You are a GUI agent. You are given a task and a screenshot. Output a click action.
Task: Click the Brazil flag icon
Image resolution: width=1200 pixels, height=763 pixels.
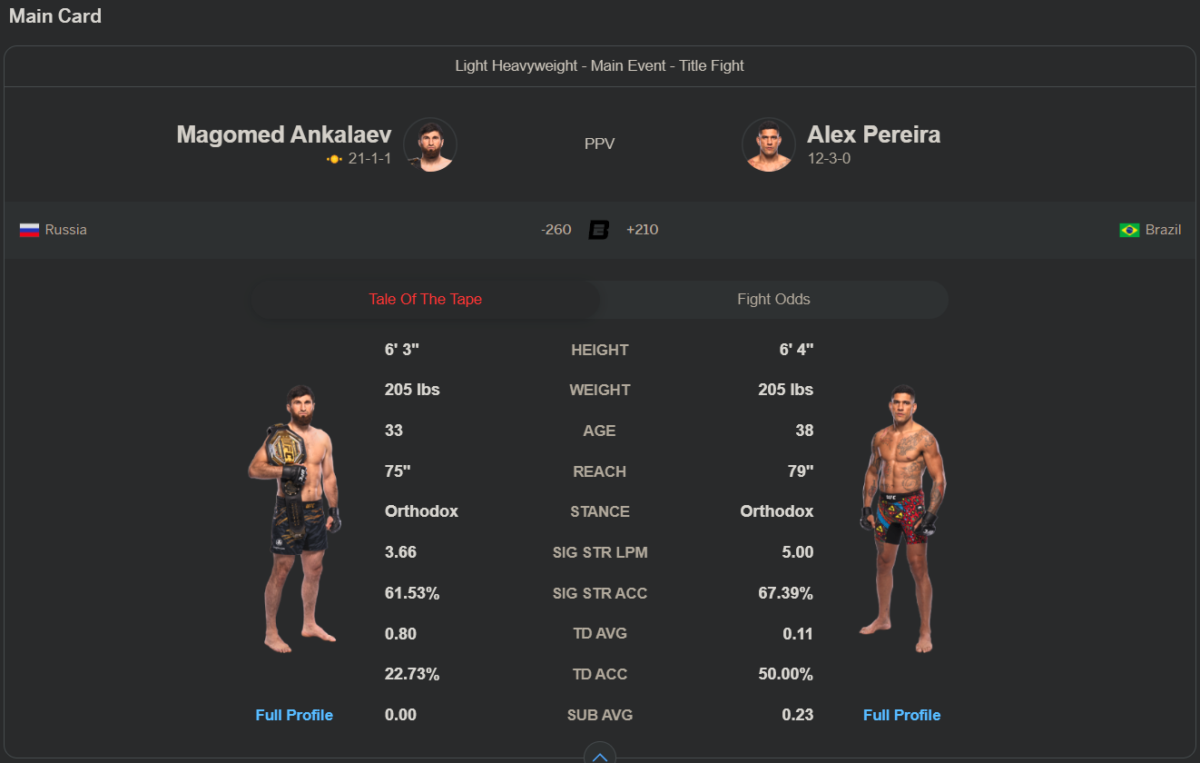(x=1129, y=230)
